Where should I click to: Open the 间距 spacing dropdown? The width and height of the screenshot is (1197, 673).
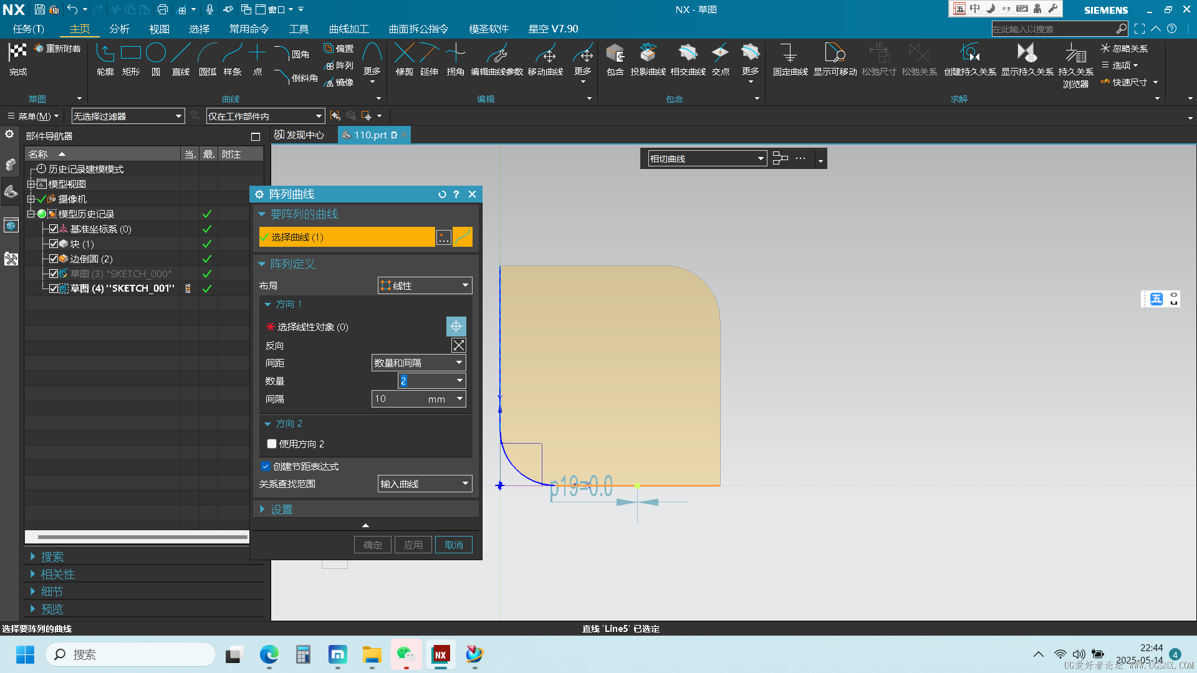point(419,363)
